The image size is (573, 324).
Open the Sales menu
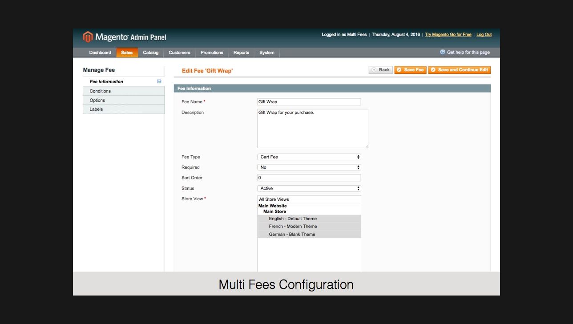127,53
